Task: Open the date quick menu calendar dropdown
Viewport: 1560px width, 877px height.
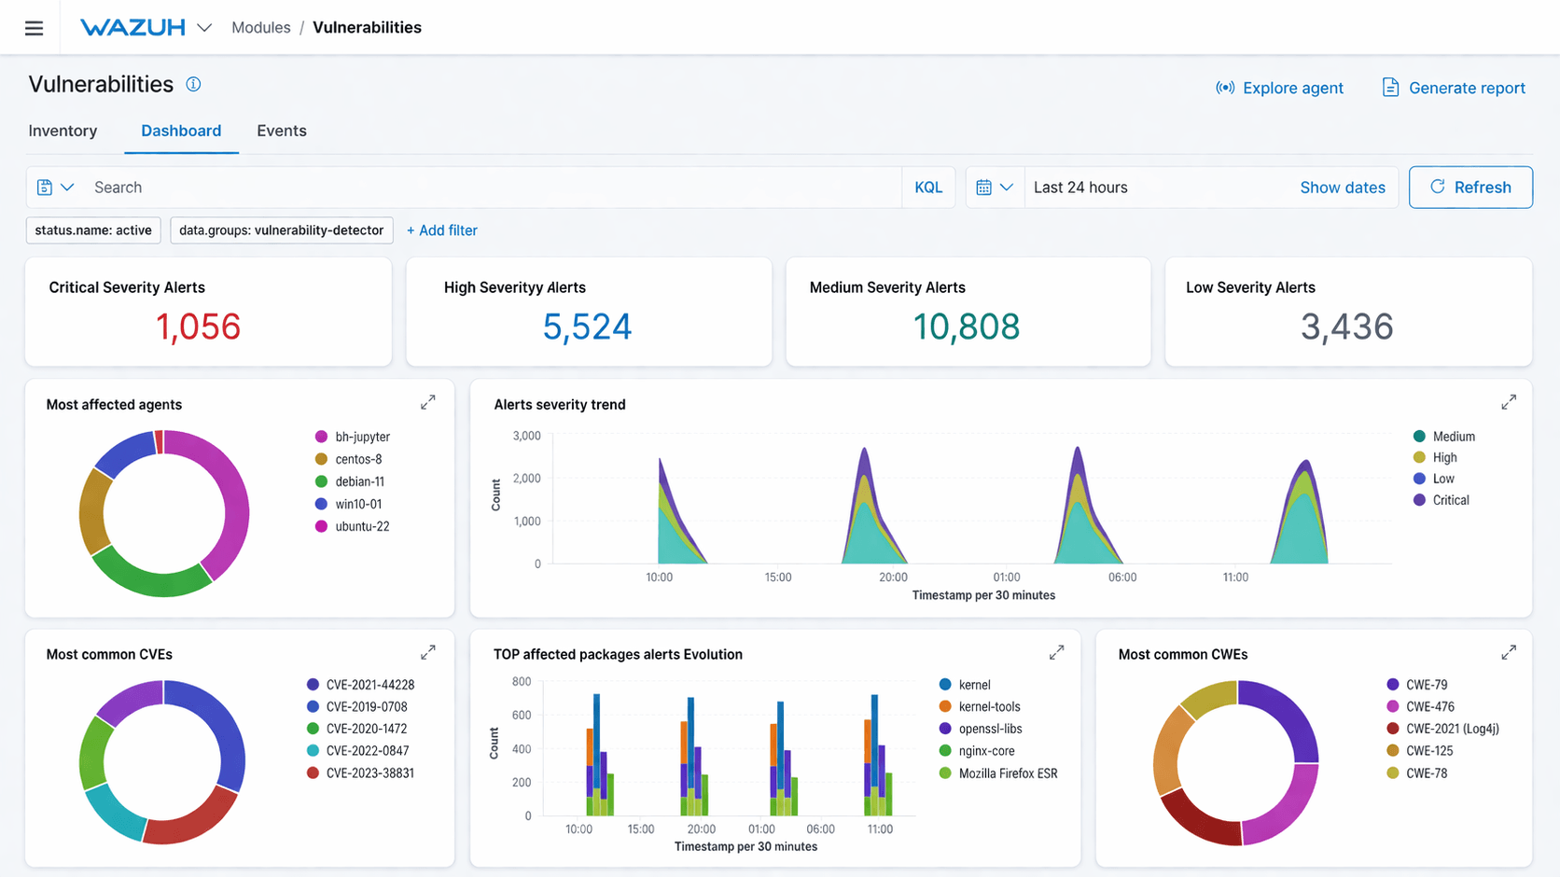Action: 994,188
